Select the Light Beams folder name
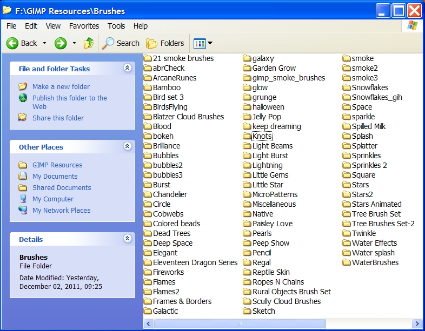 [x=273, y=146]
